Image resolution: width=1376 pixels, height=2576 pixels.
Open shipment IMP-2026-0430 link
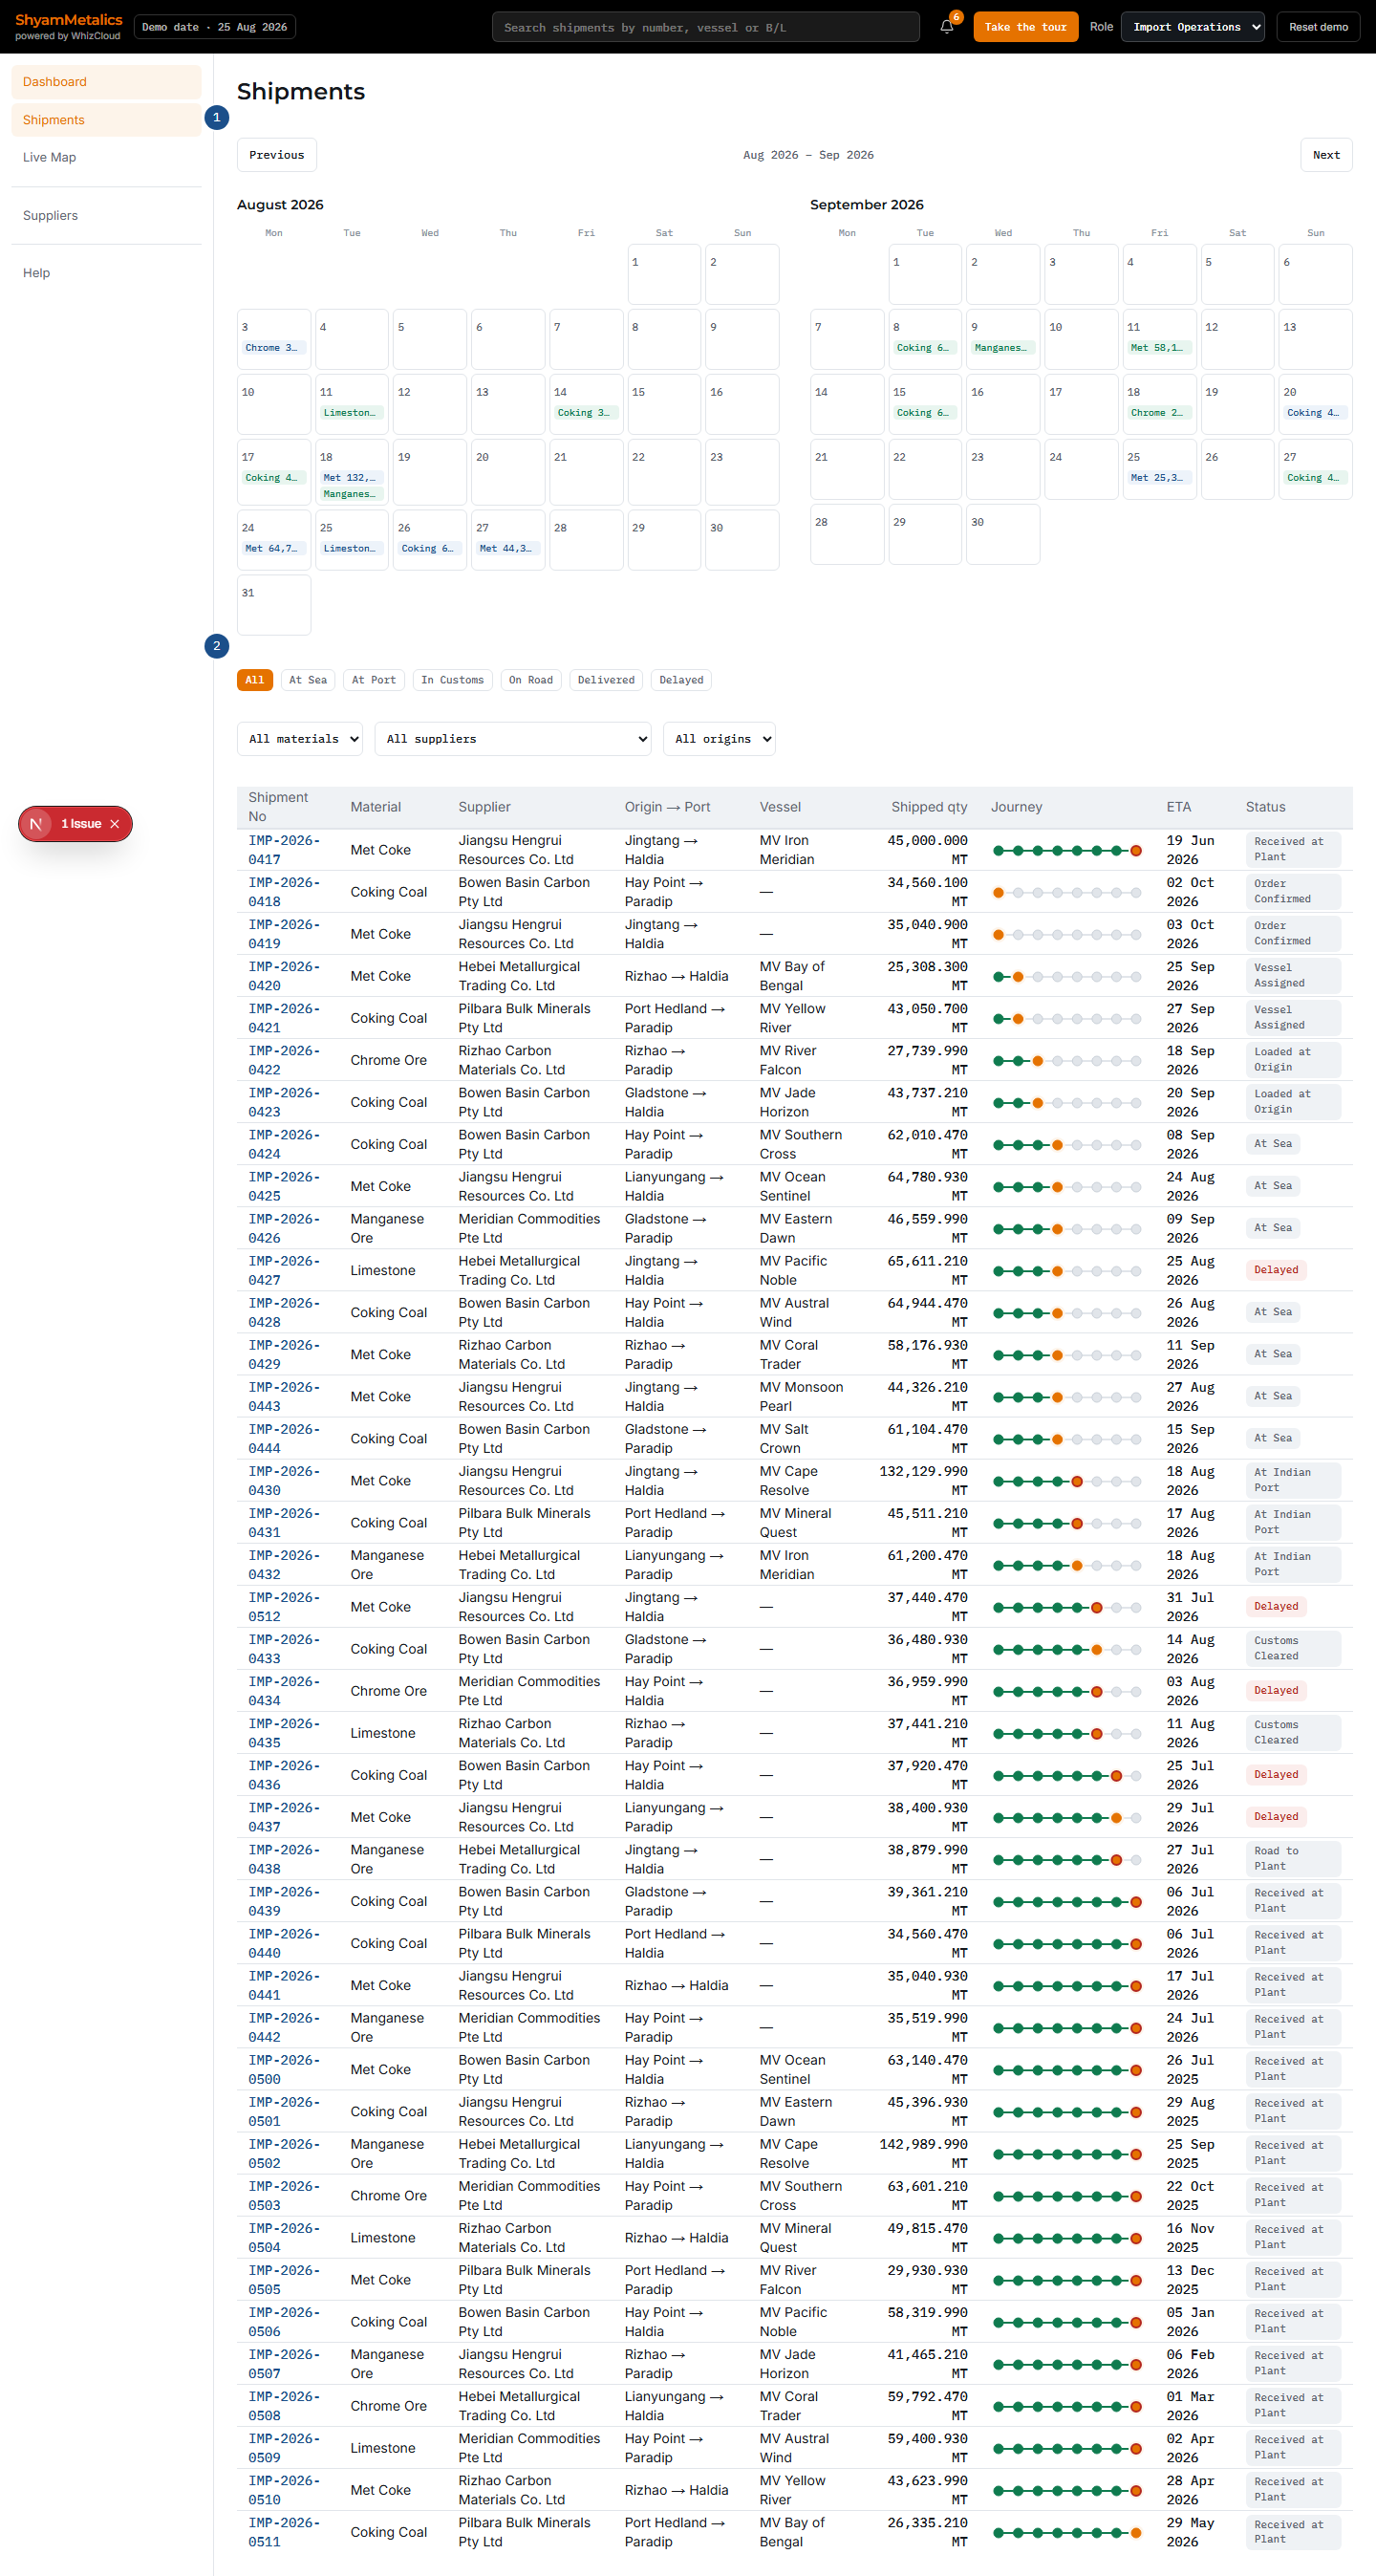point(285,1481)
